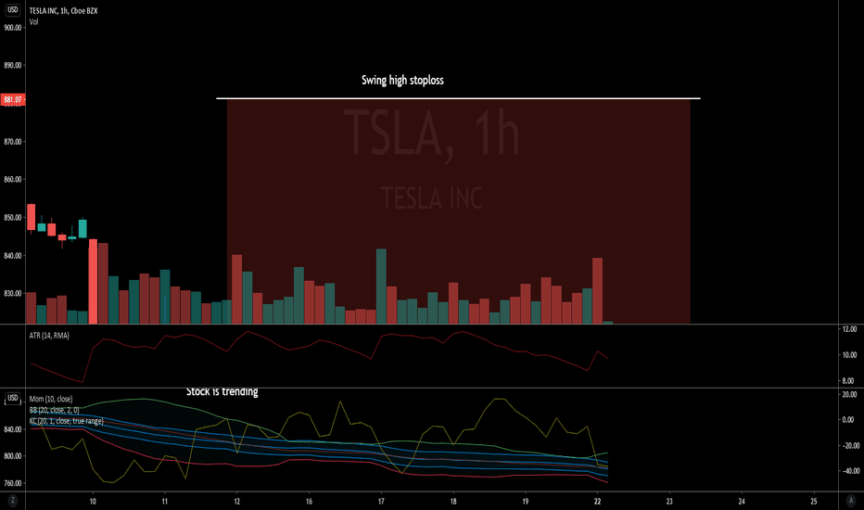Select the Vol indicator label
The height and width of the screenshot is (510, 864).
(x=33, y=22)
